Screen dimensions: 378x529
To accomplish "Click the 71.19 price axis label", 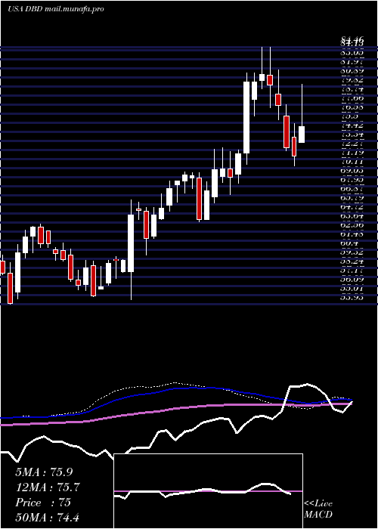I will click(x=352, y=153).
